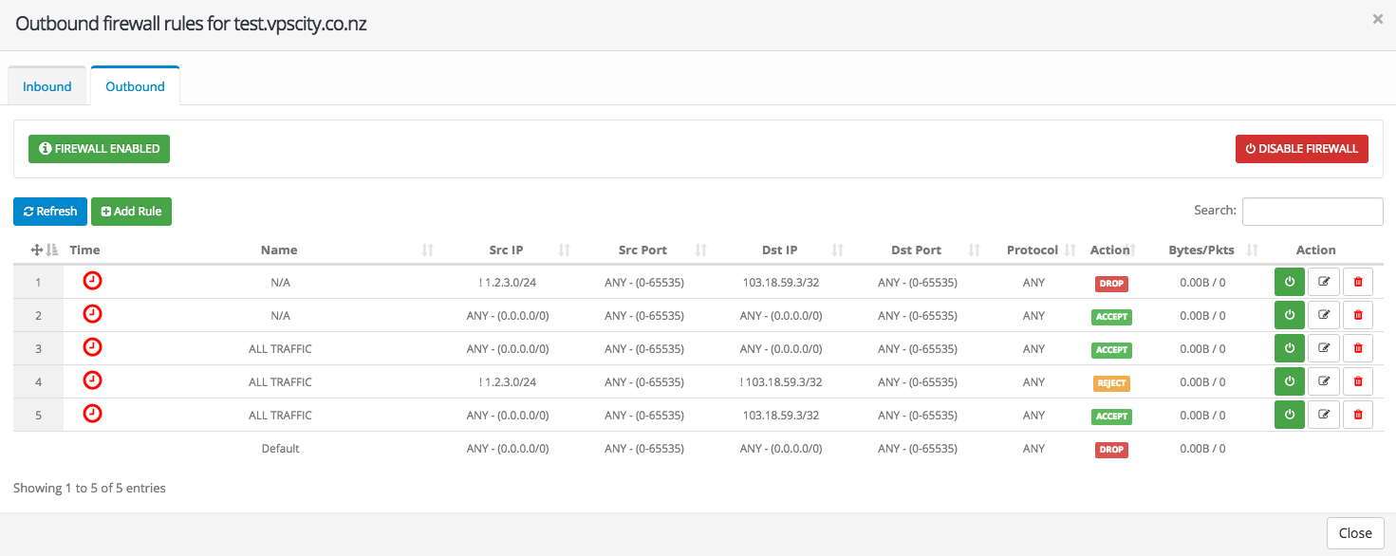This screenshot has height=556, width=1396.
Task: Sort rules by Protocol column
Action: 1032,250
